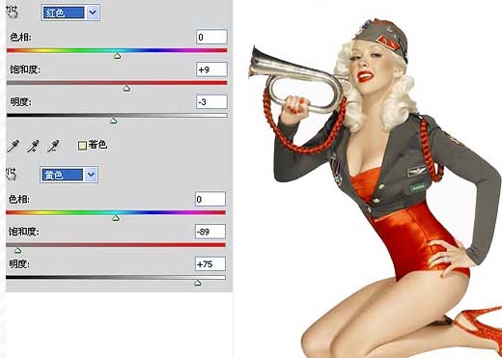Click the targeted adjustment hand icon beside 黄色
This screenshot has height=358, width=502.
(x=12, y=174)
